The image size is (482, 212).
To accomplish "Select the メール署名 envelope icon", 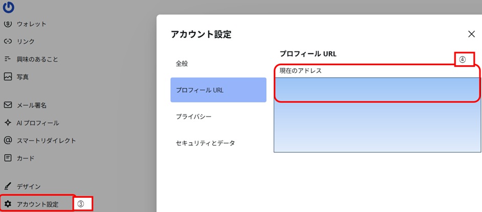I will point(8,105).
